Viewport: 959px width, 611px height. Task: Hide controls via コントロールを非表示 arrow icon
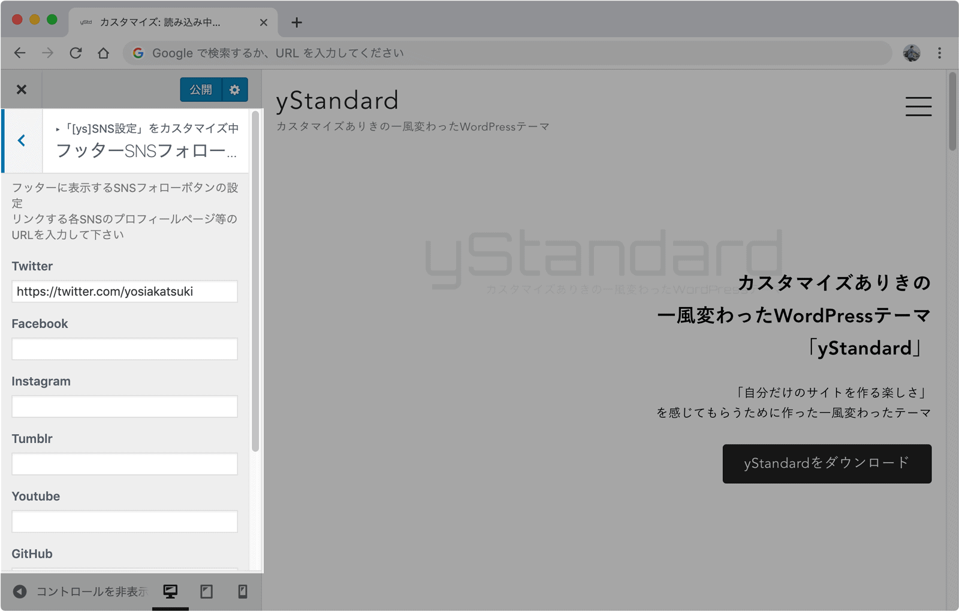(20, 592)
